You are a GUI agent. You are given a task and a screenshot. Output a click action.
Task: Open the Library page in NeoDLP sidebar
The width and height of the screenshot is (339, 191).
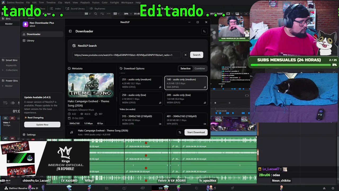[x=42, y=41]
